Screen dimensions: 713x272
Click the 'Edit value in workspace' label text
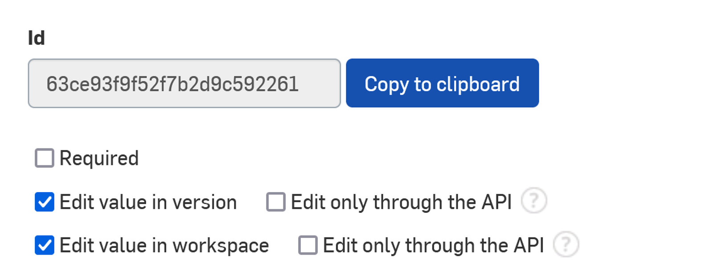pos(163,244)
